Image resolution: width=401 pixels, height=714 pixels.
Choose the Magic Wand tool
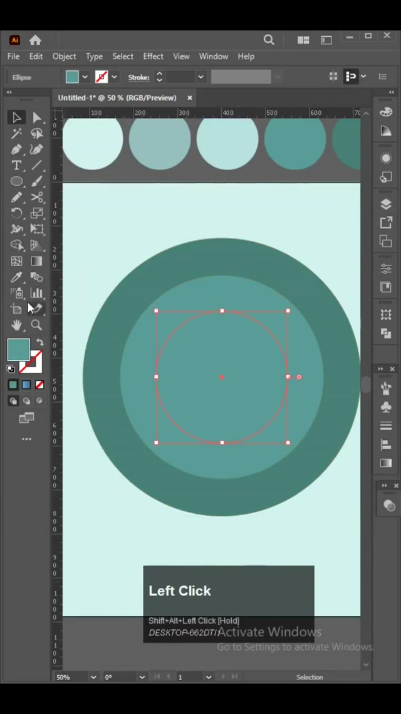(x=16, y=134)
